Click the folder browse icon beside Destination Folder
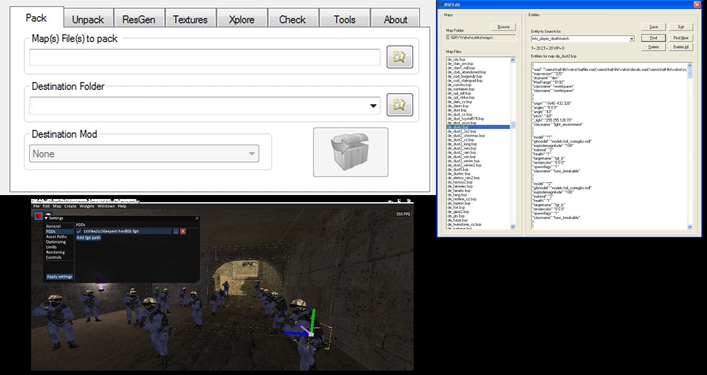The height and width of the screenshot is (375, 707). point(400,105)
